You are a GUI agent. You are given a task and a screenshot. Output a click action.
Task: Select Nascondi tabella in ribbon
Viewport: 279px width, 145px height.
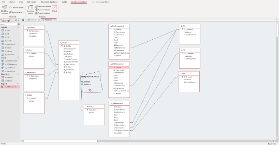(x=43, y=6)
